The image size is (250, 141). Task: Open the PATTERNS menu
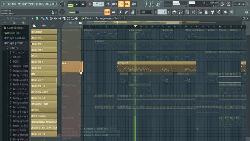(x=22, y=4)
